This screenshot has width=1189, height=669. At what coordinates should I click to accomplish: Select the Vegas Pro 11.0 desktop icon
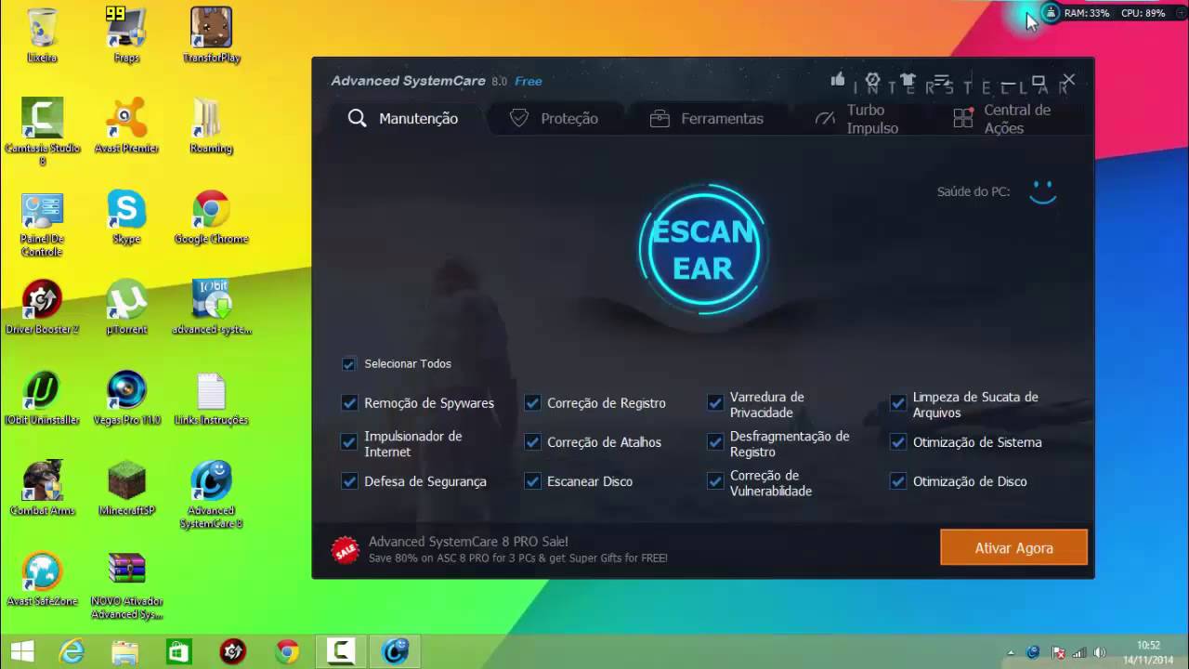tap(126, 398)
